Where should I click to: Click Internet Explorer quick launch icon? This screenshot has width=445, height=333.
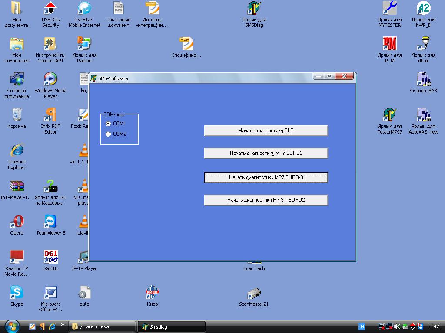(52, 326)
